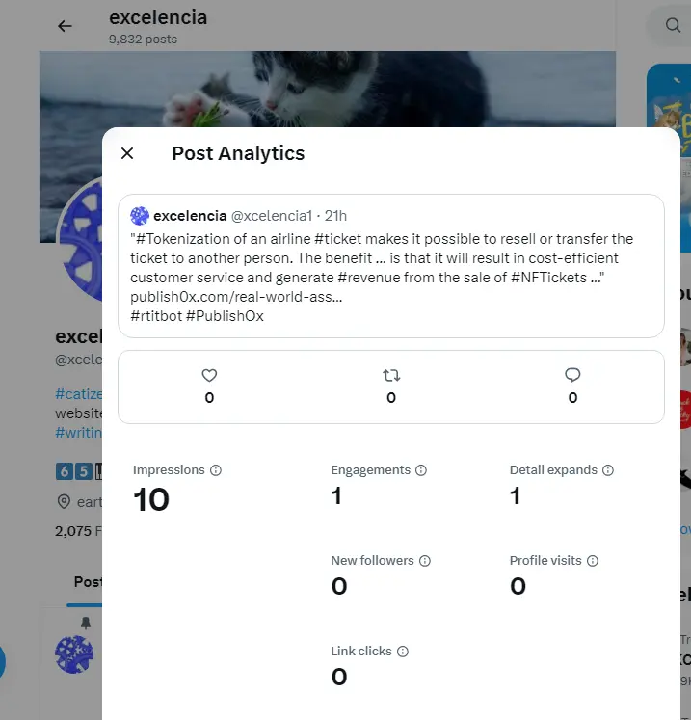
Task: Click the @xcelencia1 handle in post
Action: point(272,216)
